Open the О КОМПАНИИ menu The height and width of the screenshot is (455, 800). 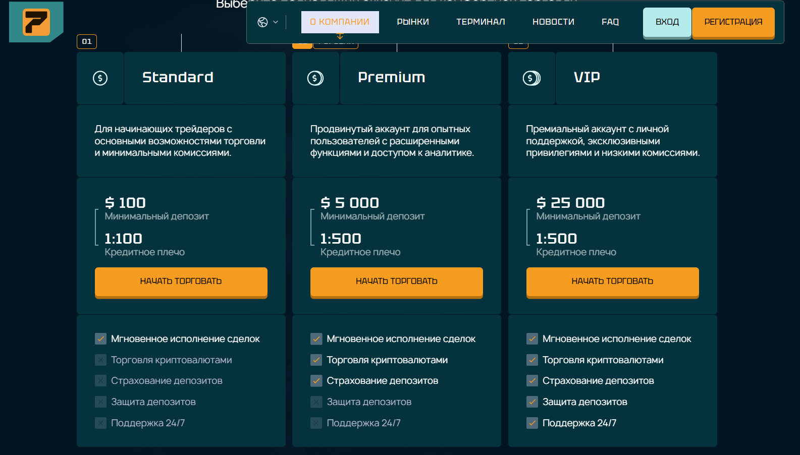[340, 22]
